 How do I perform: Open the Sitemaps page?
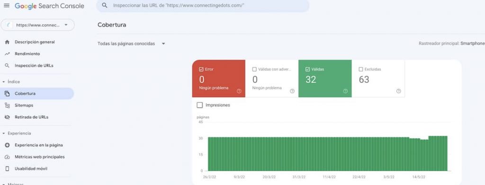click(24, 105)
